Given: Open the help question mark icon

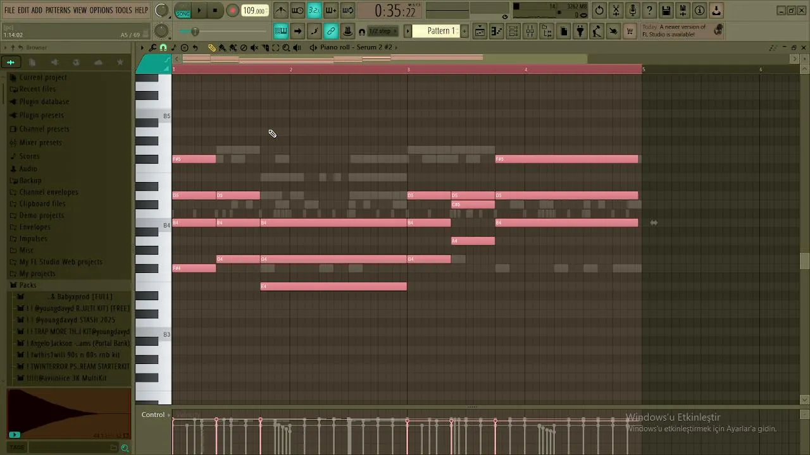Looking at the screenshot, I should (649, 11).
